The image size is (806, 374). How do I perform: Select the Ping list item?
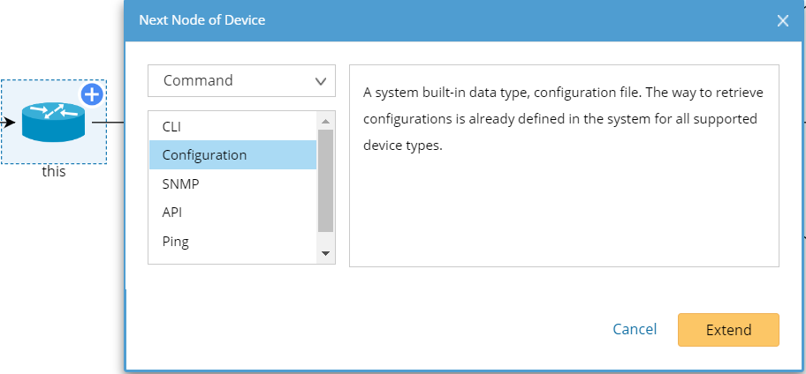[176, 241]
